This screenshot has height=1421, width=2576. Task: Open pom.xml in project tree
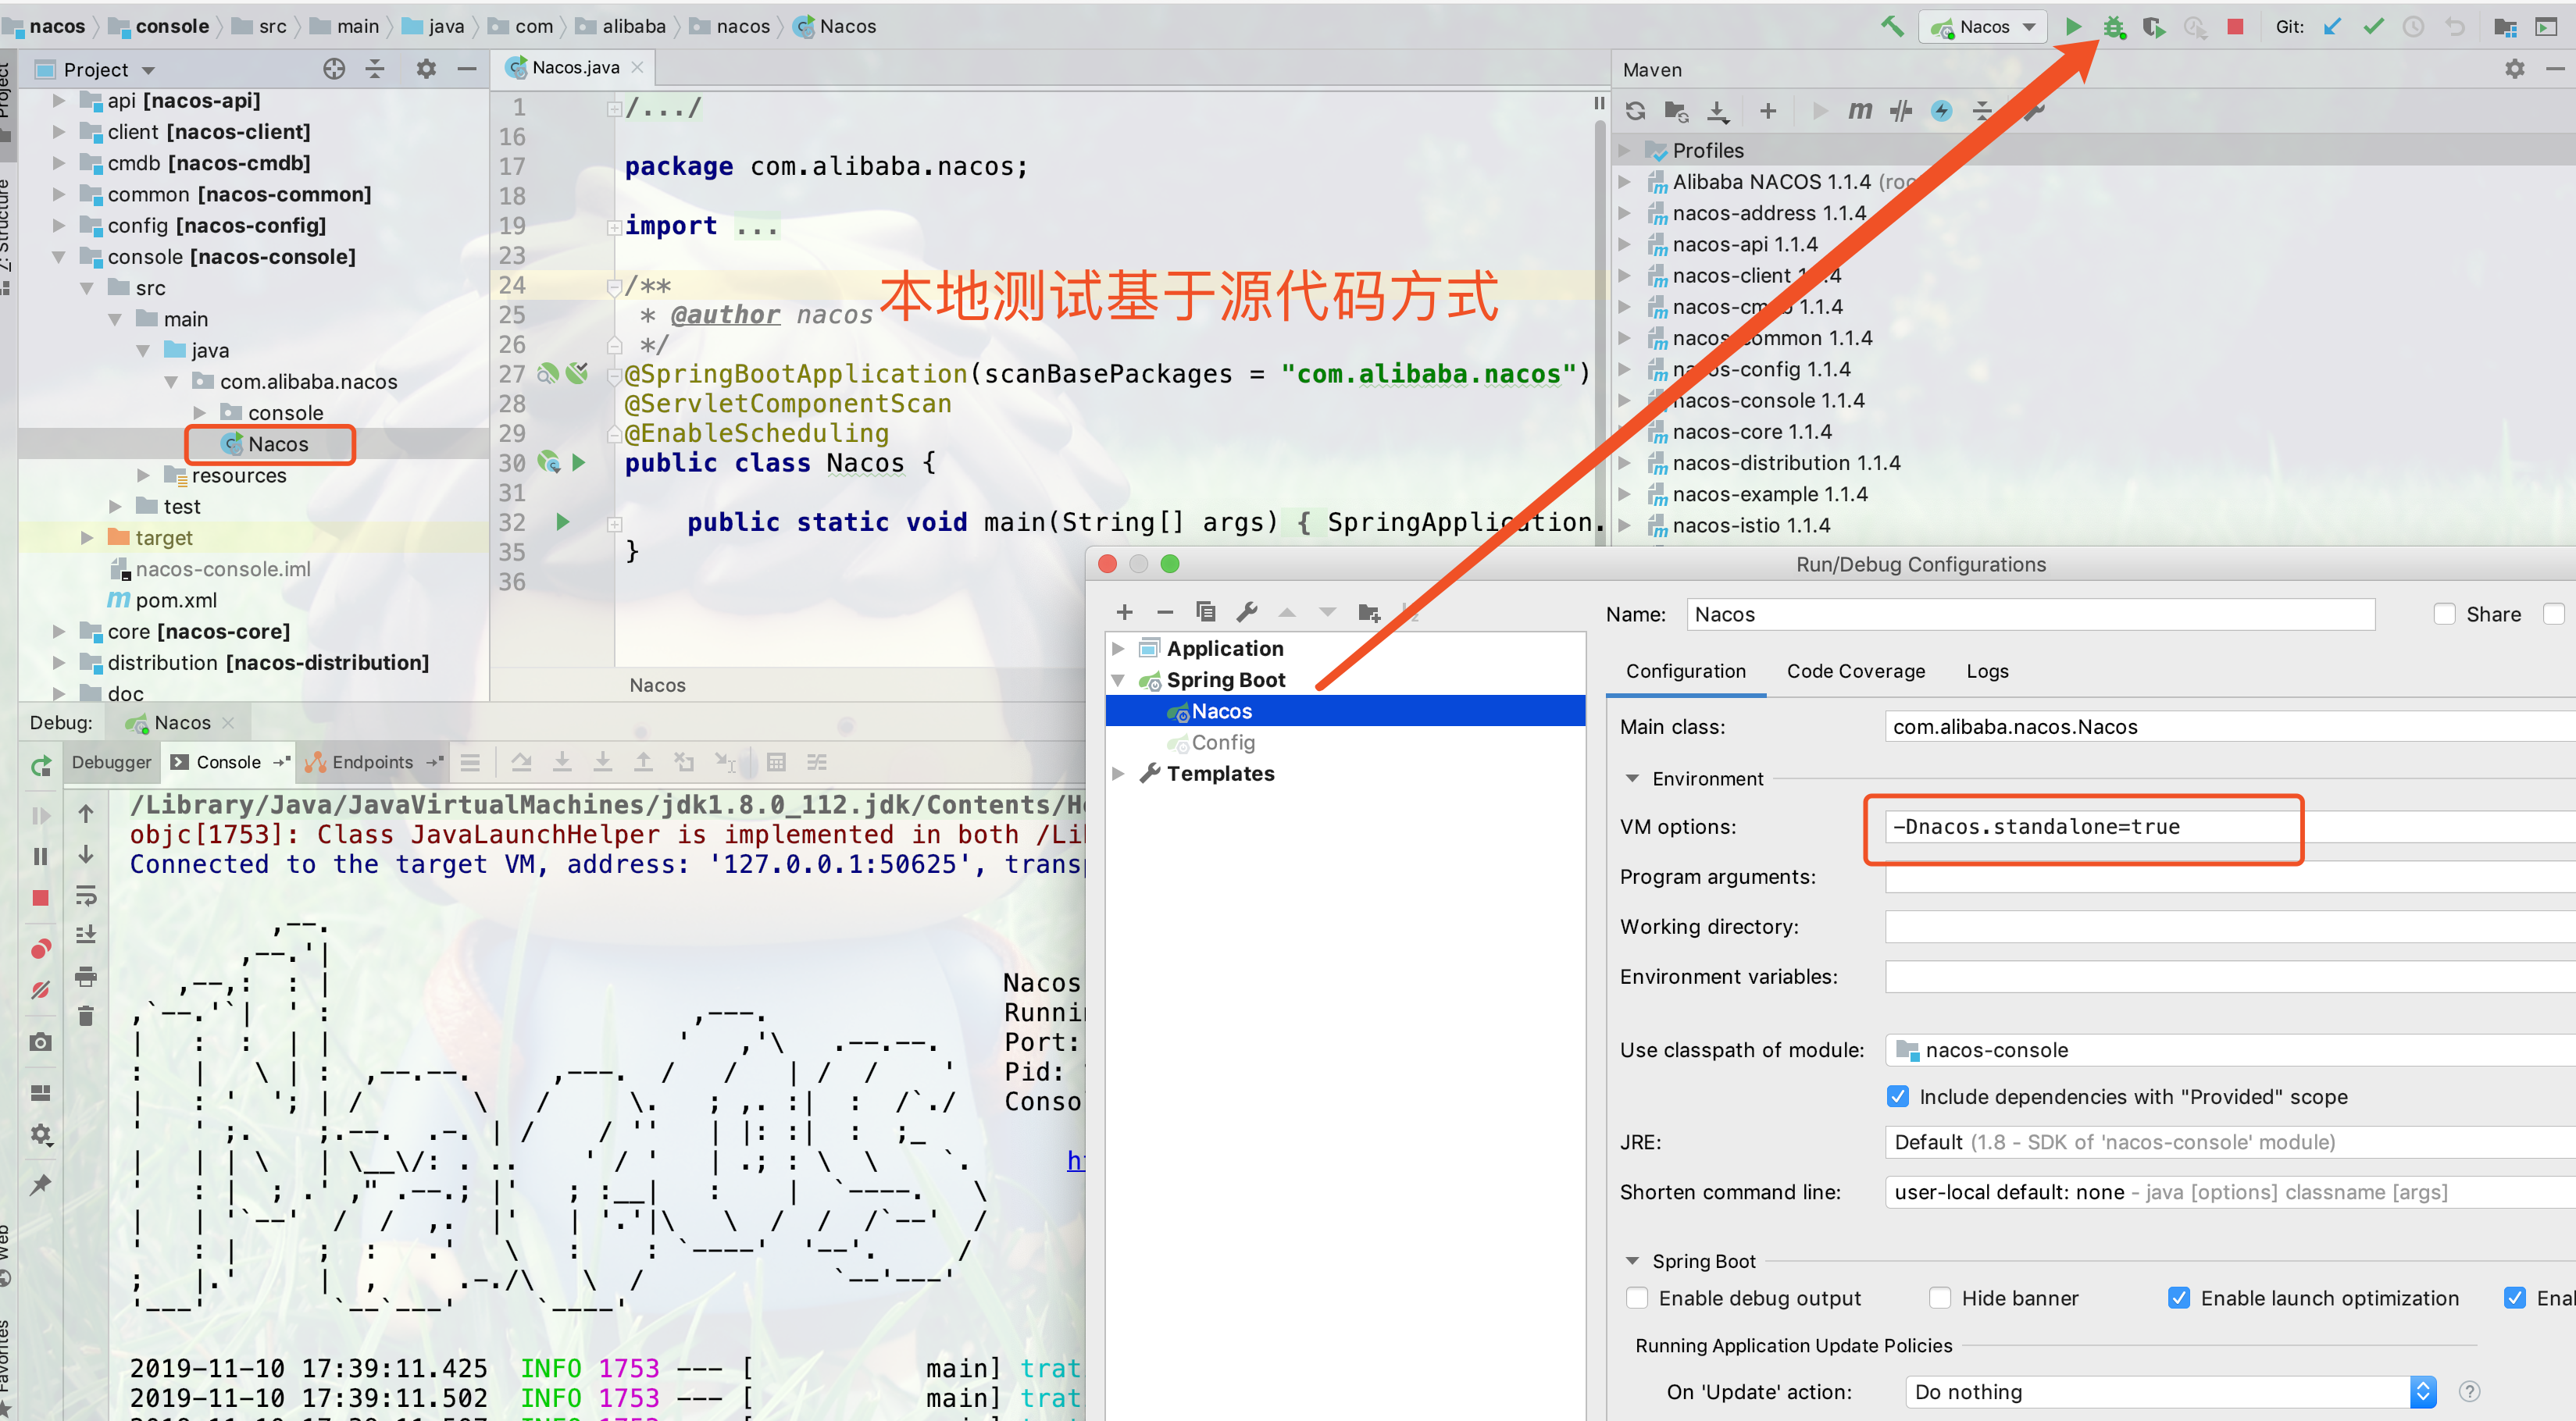176,600
